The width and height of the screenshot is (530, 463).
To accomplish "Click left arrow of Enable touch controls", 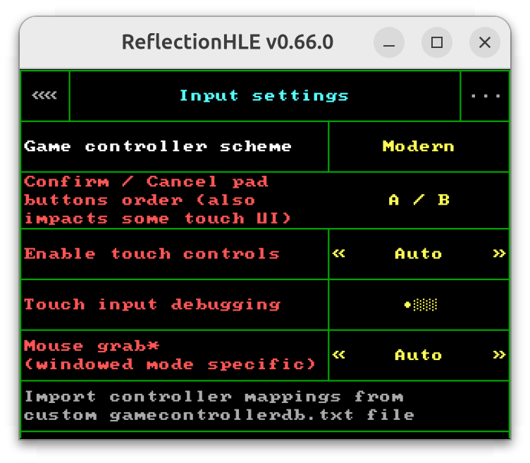I will (x=339, y=253).
